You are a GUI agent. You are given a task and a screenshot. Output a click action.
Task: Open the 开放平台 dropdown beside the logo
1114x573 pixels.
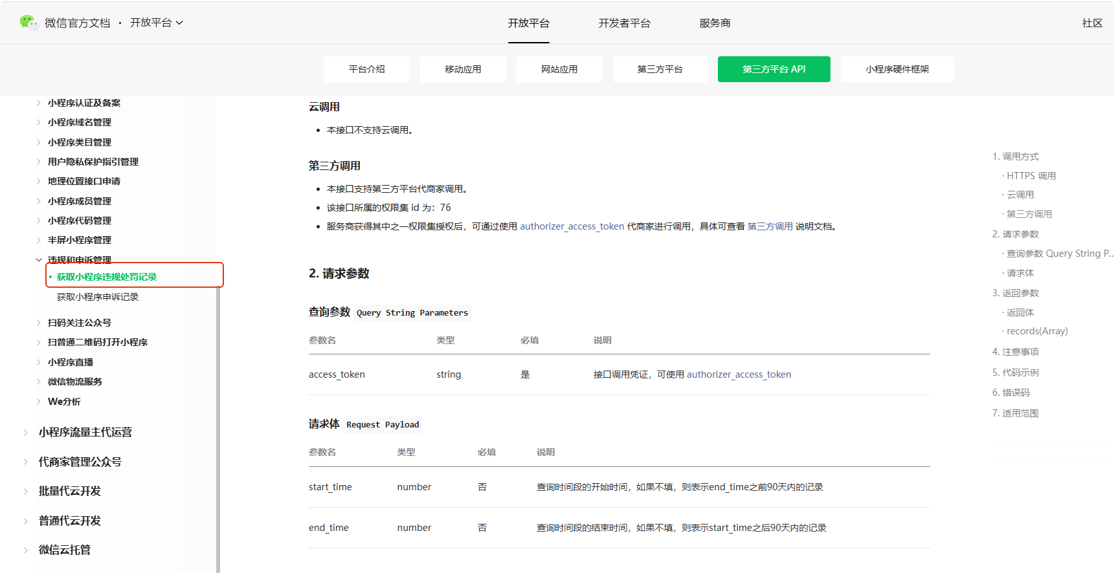tap(157, 23)
